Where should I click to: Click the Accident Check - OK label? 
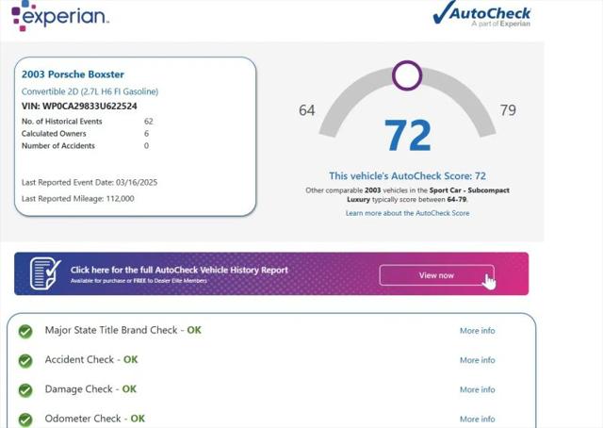point(91,359)
